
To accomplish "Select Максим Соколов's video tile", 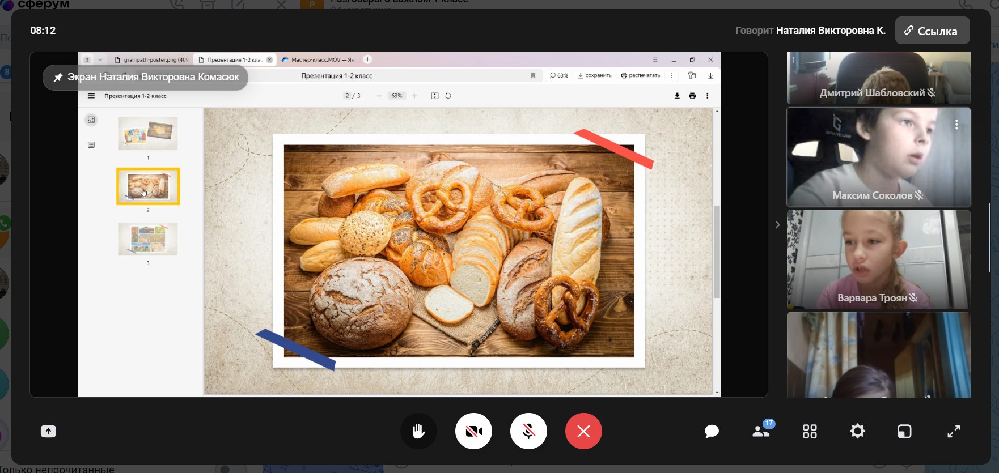I will (878, 157).
